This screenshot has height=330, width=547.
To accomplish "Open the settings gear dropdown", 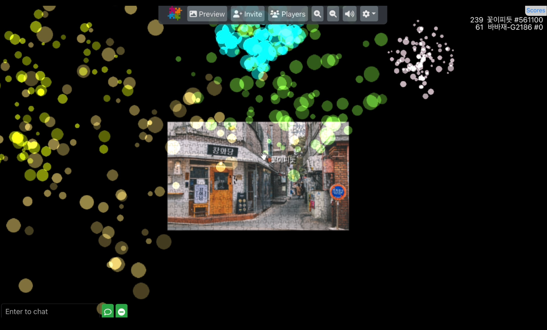I will tap(369, 14).
